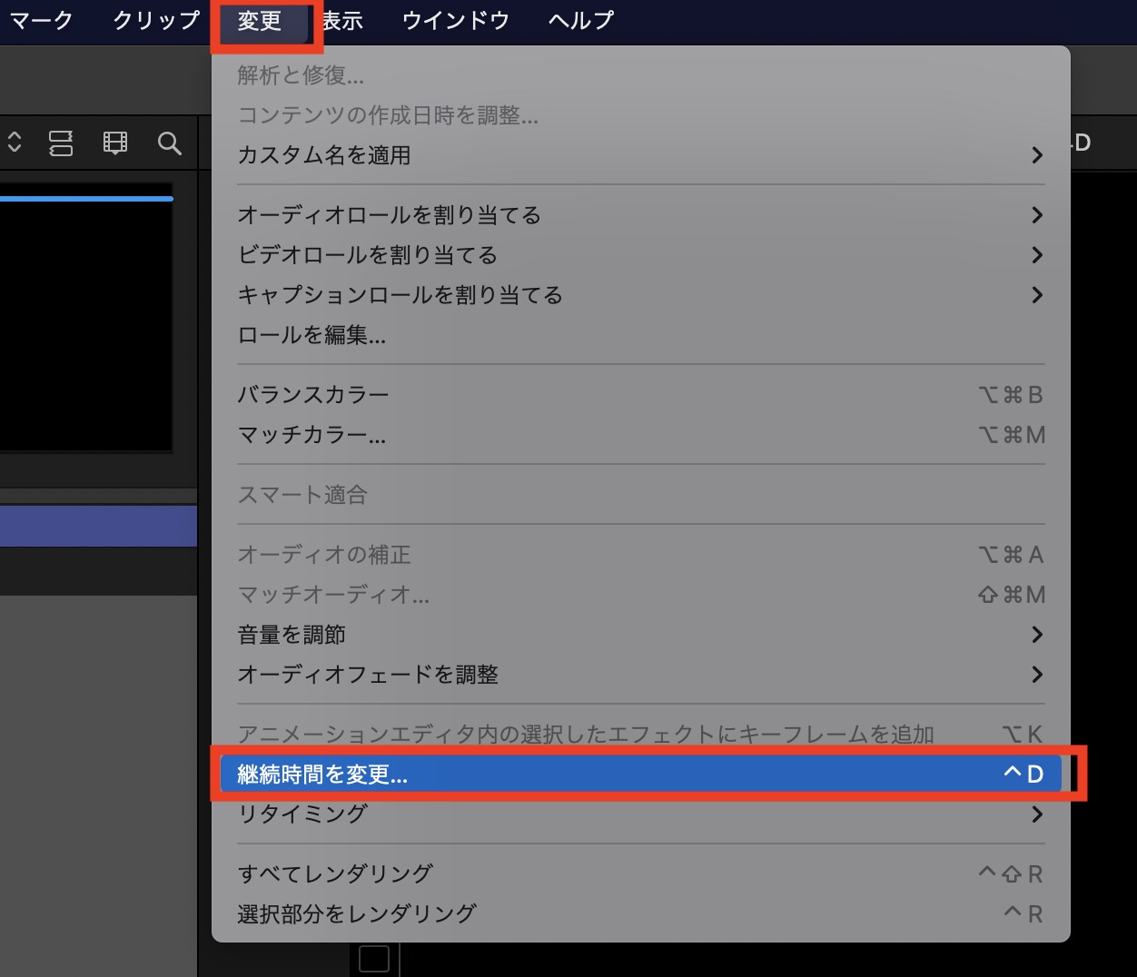Open the ウインドウ menu in menu bar
Image resolution: width=1137 pixels, height=977 pixels.
(x=455, y=20)
